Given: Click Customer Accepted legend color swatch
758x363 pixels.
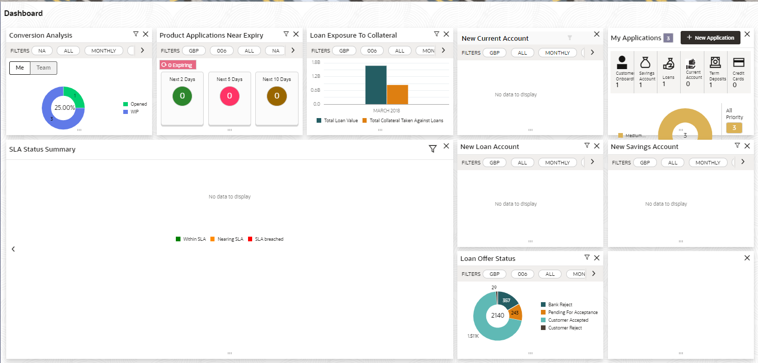Looking at the screenshot, I should (543, 320).
